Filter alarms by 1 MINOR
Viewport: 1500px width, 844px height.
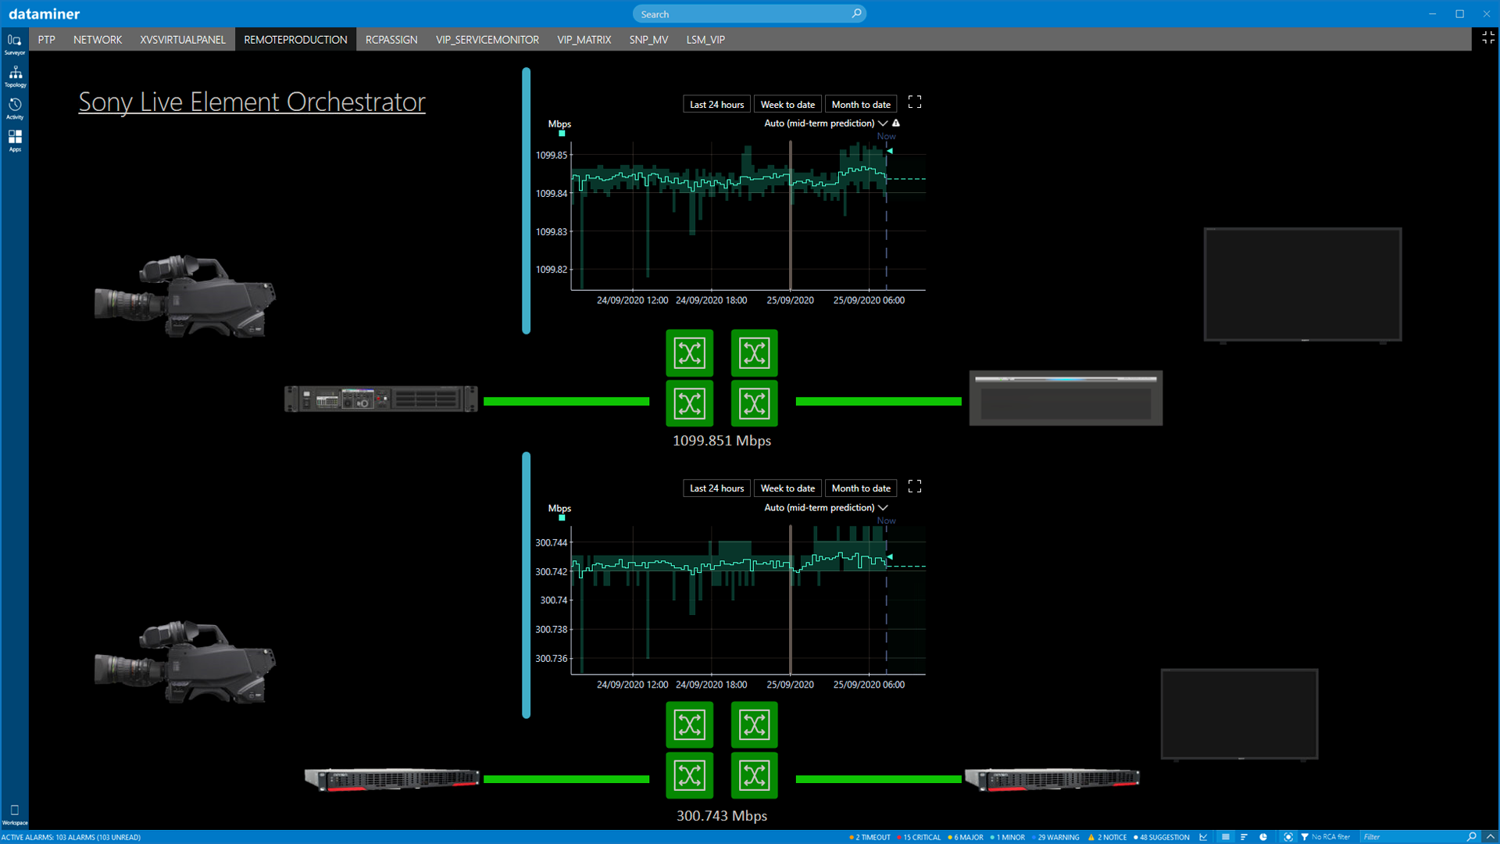click(x=1008, y=837)
